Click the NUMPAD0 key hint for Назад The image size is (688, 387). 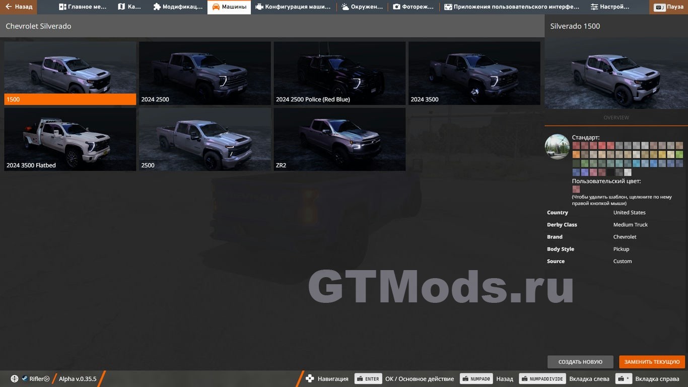[476, 379]
